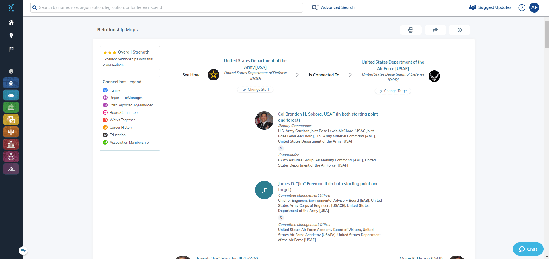Screen dimensions: 549x259
Task: Click Change Target button
Action: [x=393, y=91]
